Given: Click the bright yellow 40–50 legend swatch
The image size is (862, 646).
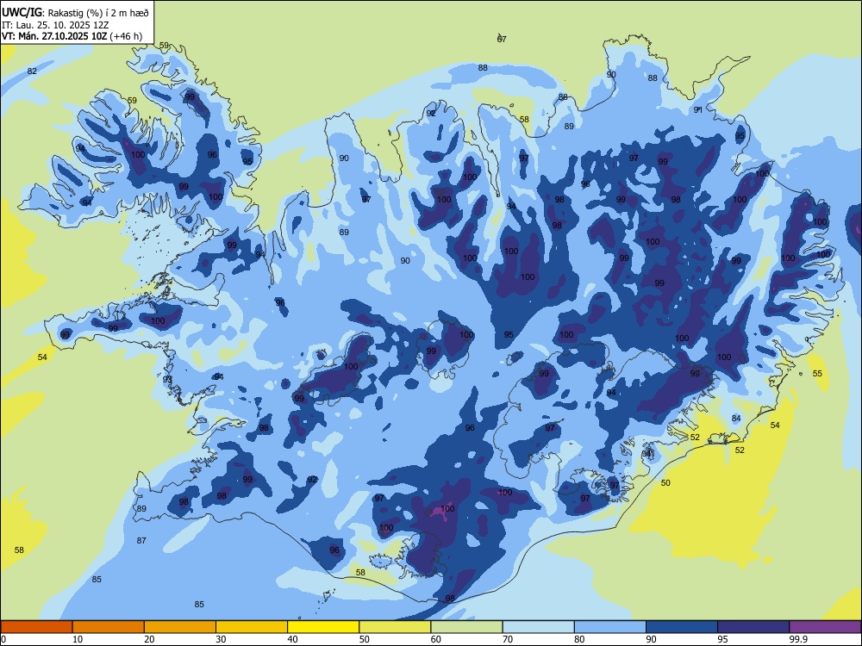Looking at the screenshot, I should tap(323, 627).
